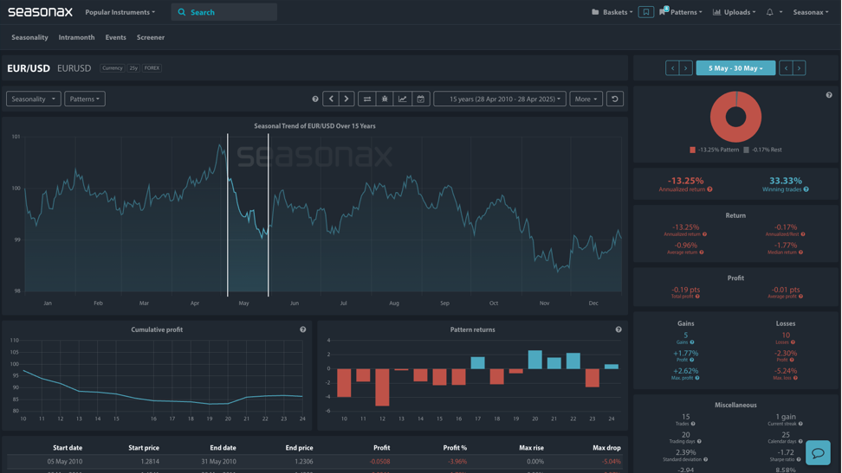Click the 05 May 2010 start date cell
Viewport: 842px width, 473px height.
(x=64, y=461)
